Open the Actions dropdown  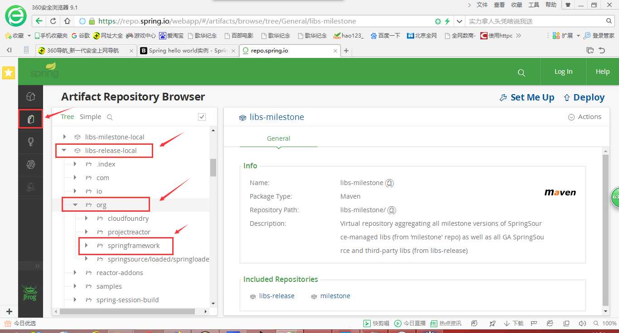(585, 117)
